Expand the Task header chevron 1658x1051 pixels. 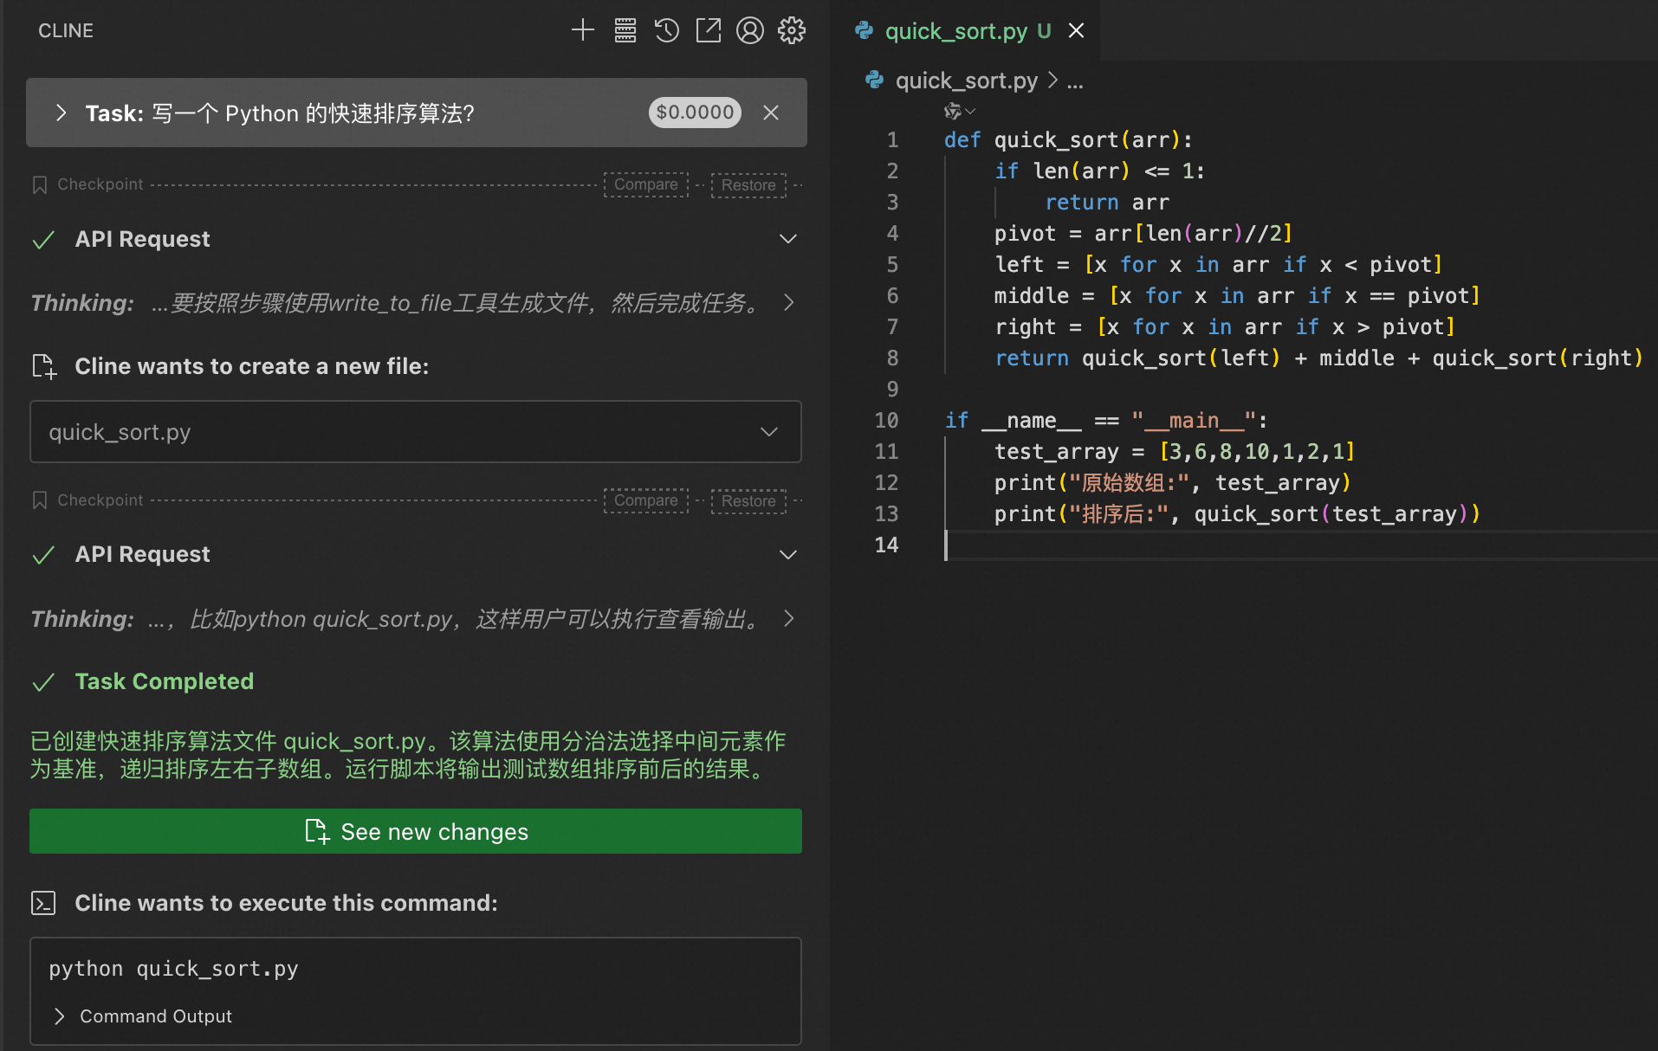[61, 113]
